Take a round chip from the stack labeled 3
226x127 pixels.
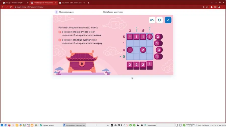[x=159, y=50]
